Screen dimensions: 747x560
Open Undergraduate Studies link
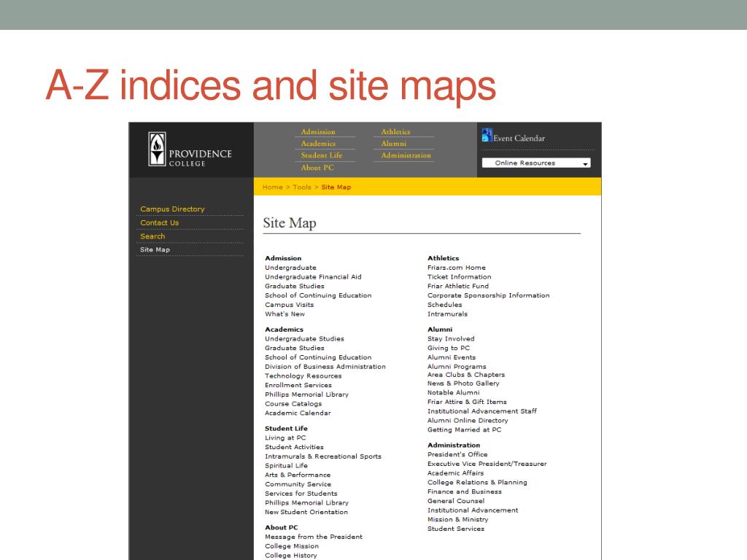[304, 338]
